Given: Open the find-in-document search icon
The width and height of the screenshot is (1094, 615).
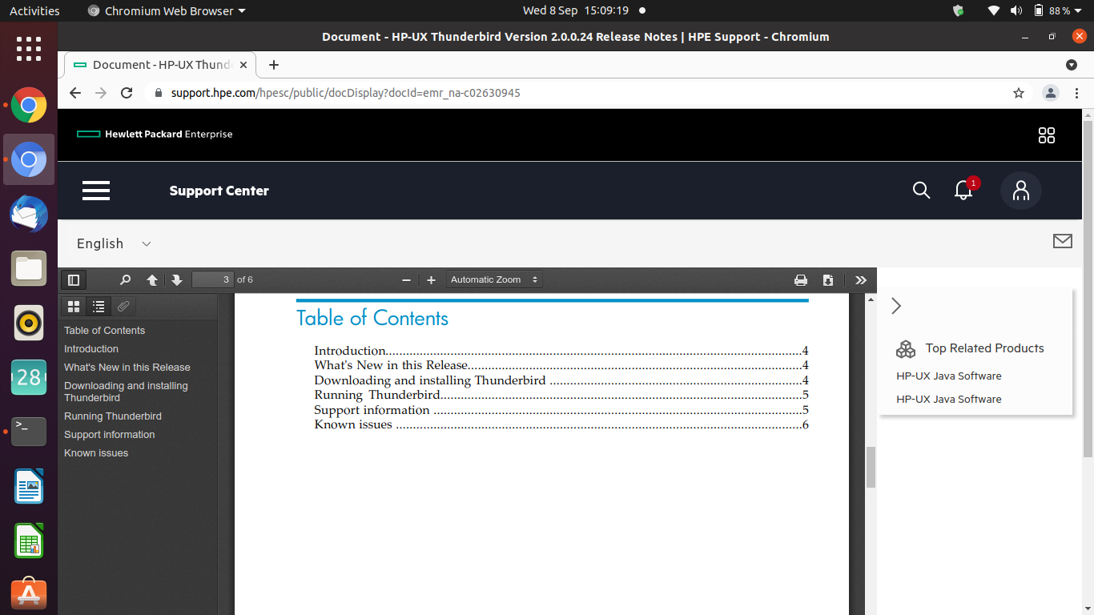Looking at the screenshot, I should tap(125, 279).
